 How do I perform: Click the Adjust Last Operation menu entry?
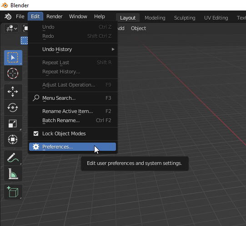pyautogui.click(x=73, y=85)
